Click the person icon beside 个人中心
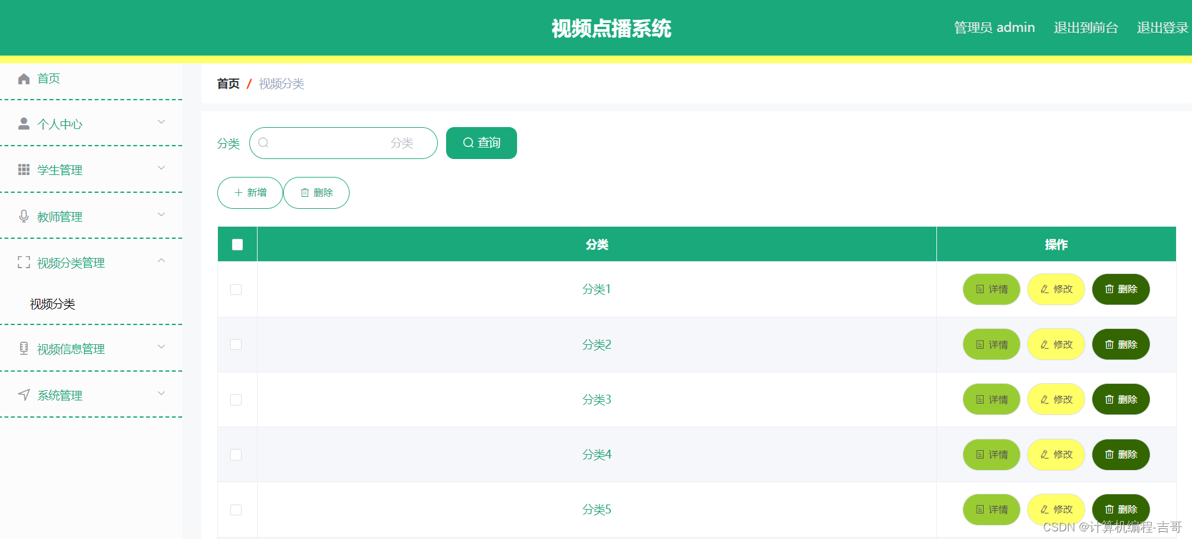The height and width of the screenshot is (539, 1192). click(x=24, y=124)
